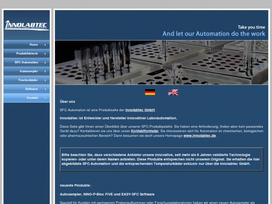Navigate to Software page
Viewport: 272px width, 204px height.
point(27,89)
